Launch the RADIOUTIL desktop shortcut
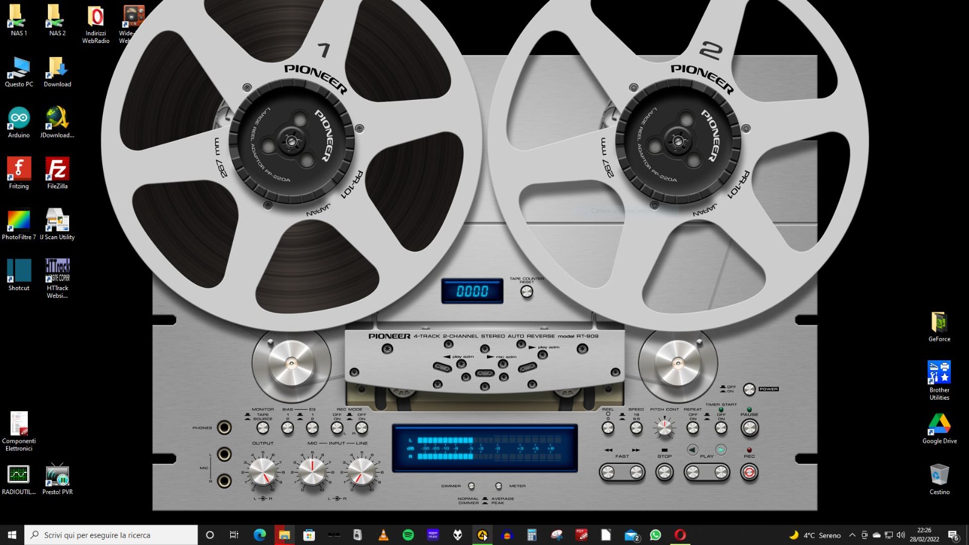The height and width of the screenshot is (545, 969). pyautogui.click(x=19, y=480)
